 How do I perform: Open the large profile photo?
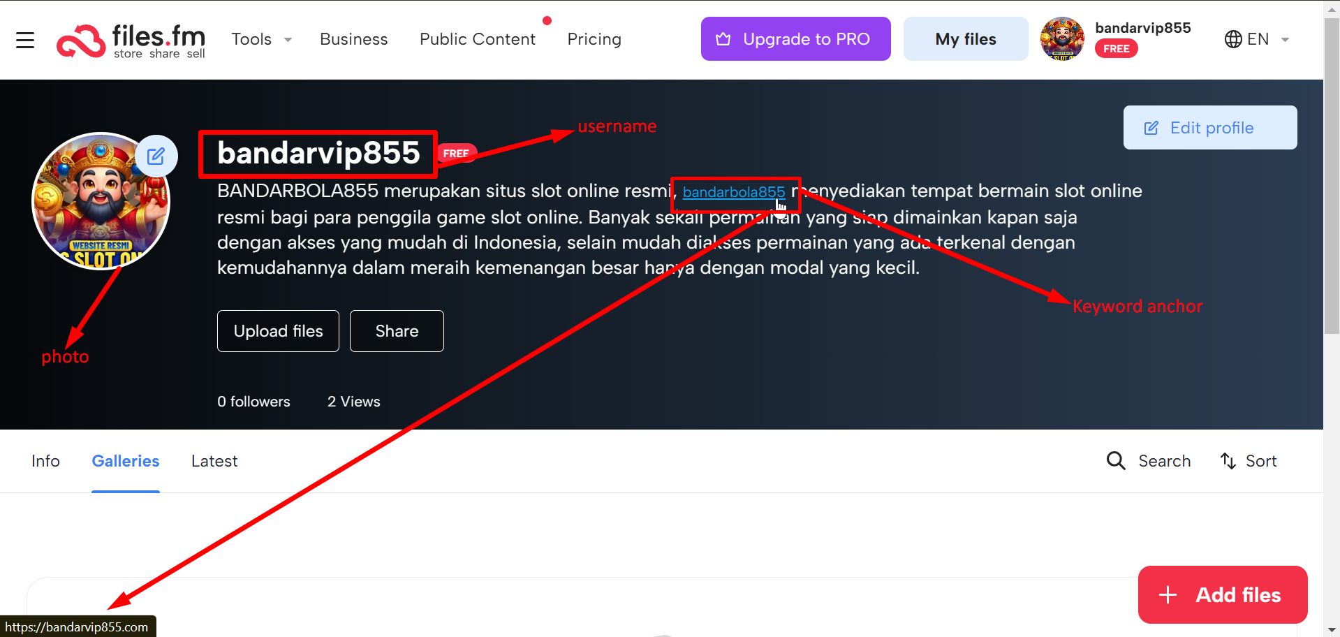coord(101,201)
